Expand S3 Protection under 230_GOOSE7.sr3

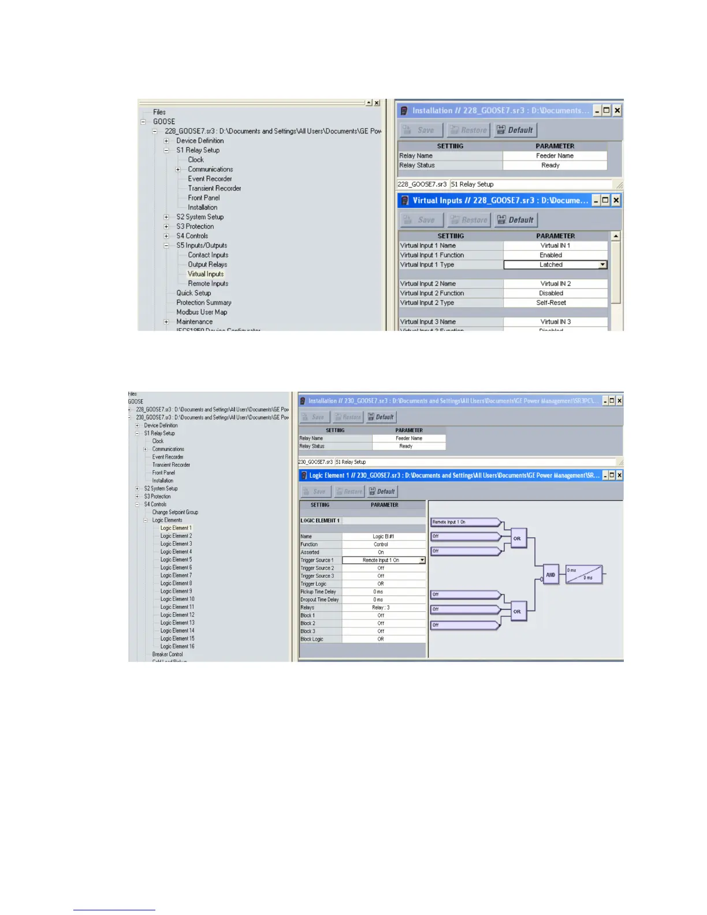pos(137,497)
